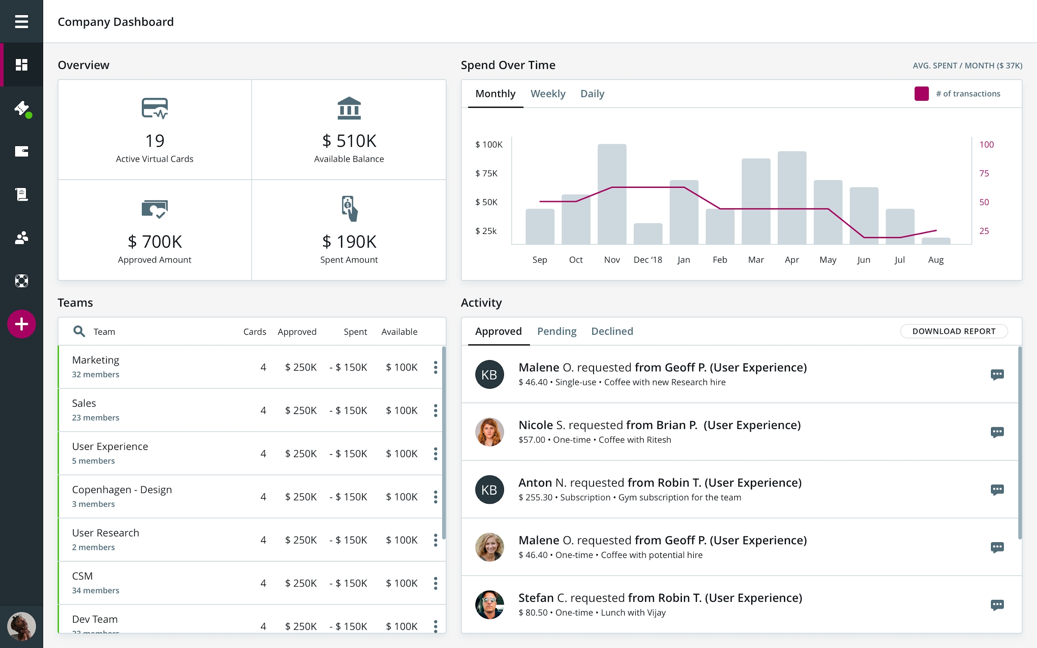Open the hamburger menu in sidebar
The height and width of the screenshot is (648, 1037).
click(x=22, y=22)
